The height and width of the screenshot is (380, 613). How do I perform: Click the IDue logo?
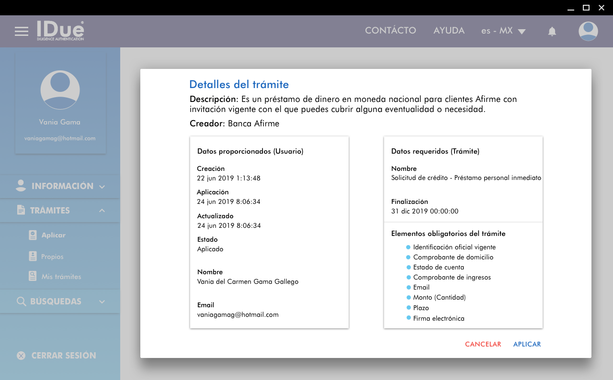pos(60,31)
